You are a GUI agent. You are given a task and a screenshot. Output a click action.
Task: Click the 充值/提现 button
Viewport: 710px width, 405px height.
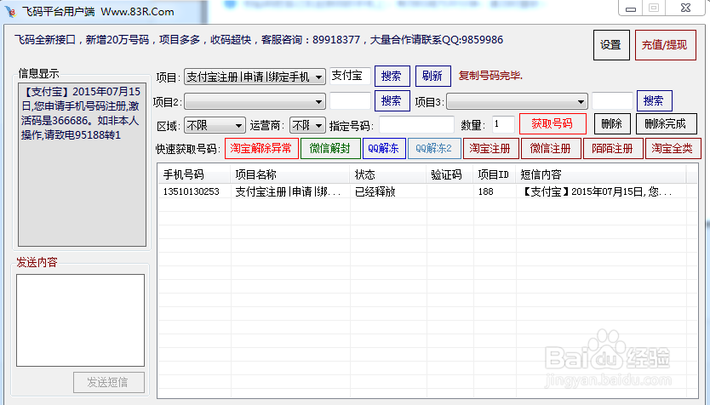tap(665, 45)
